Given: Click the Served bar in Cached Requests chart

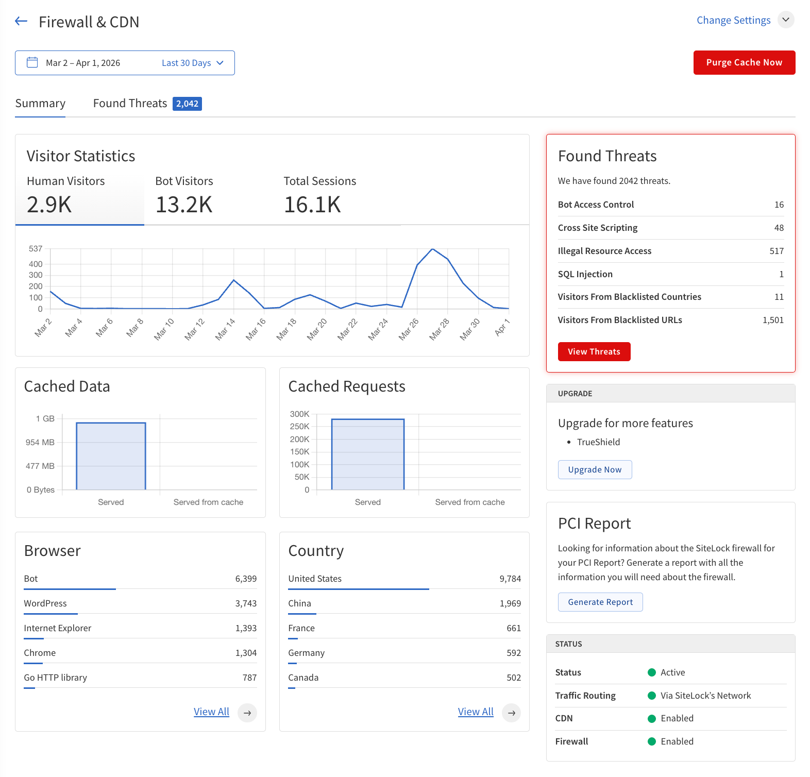Looking at the screenshot, I should [x=367, y=454].
